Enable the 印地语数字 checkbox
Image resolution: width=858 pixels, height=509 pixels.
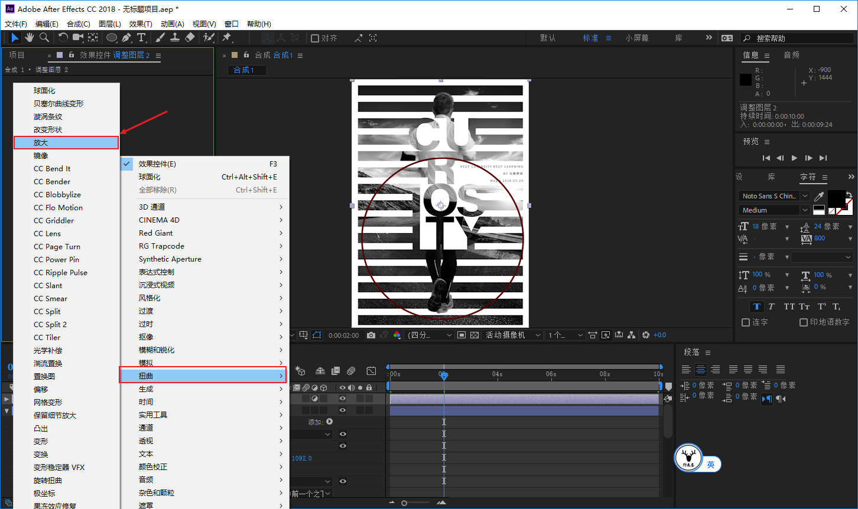pos(804,322)
